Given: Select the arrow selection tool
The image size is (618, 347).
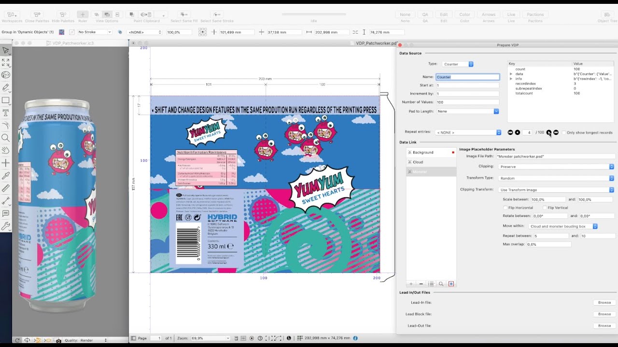Looking at the screenshot, I should point(6,50).
